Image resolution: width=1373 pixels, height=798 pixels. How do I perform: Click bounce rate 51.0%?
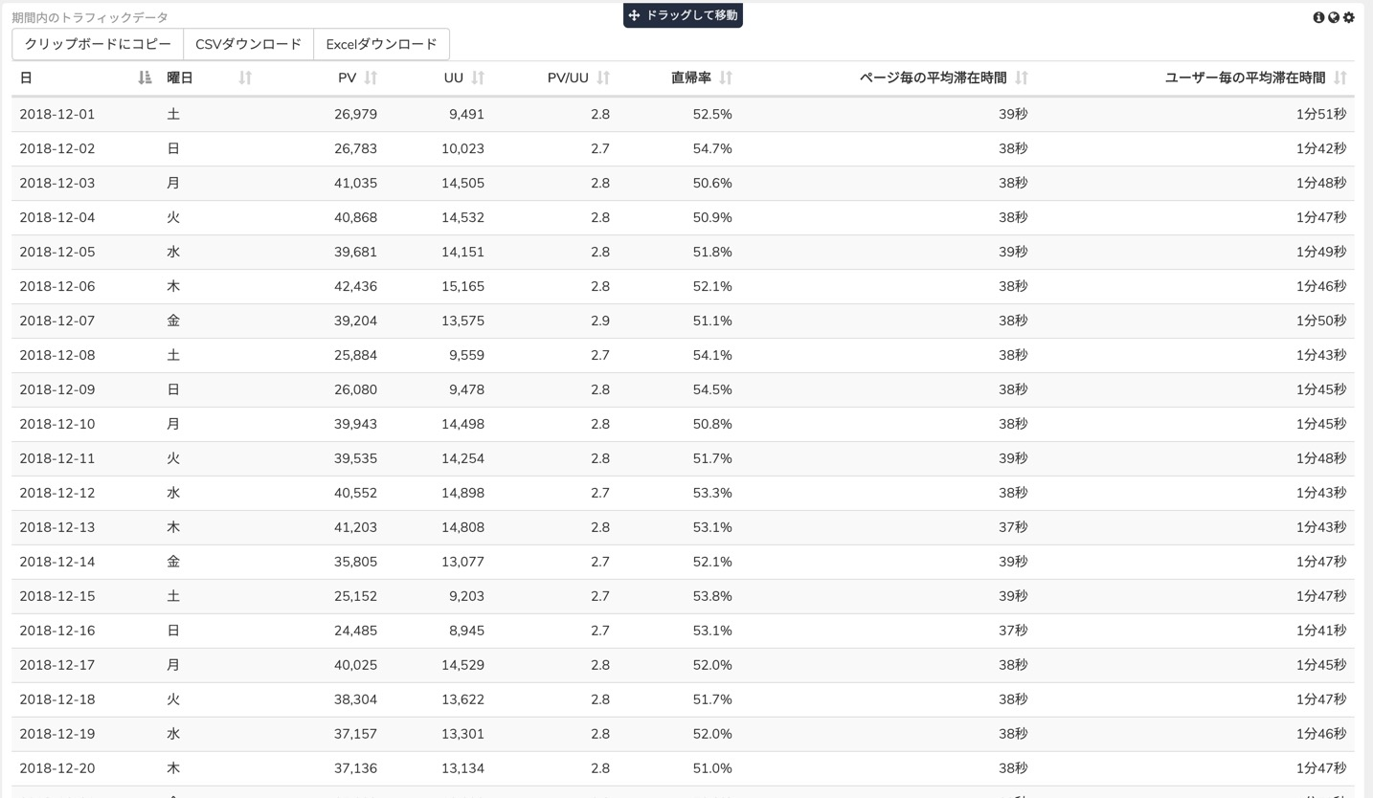712,768
